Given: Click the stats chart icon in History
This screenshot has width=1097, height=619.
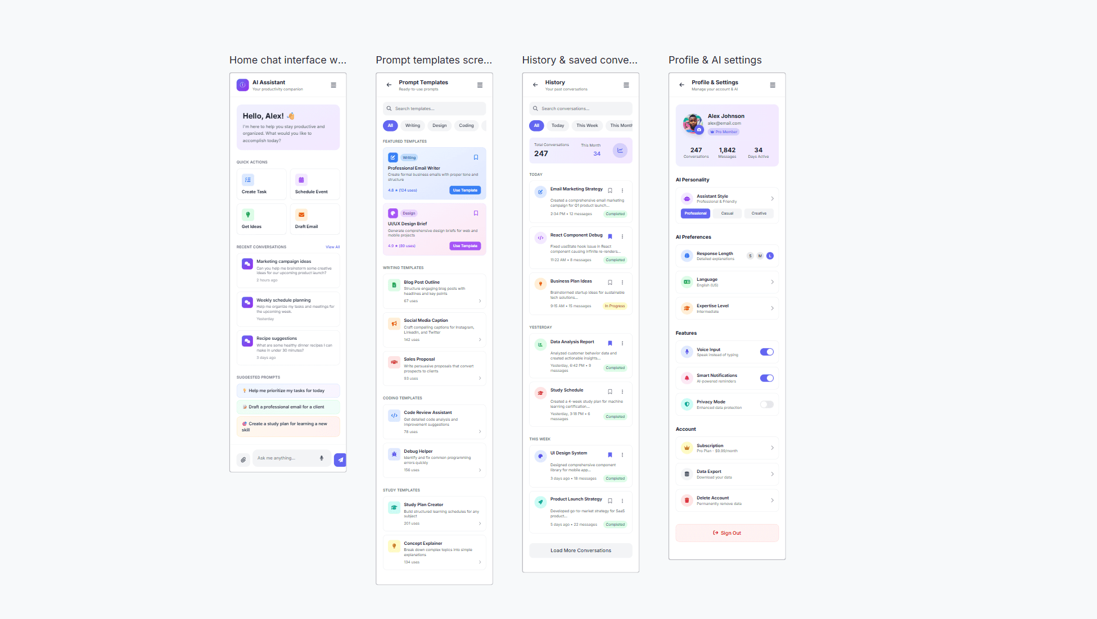Looking at the screenshot, I should click(x=620, y=151).
